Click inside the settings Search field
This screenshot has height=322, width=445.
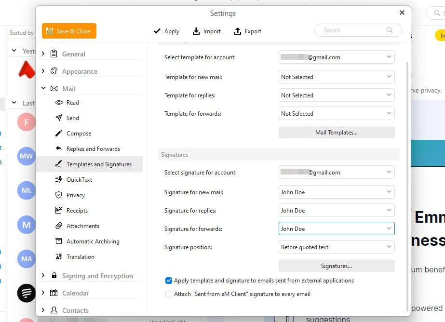click(357, 30)
